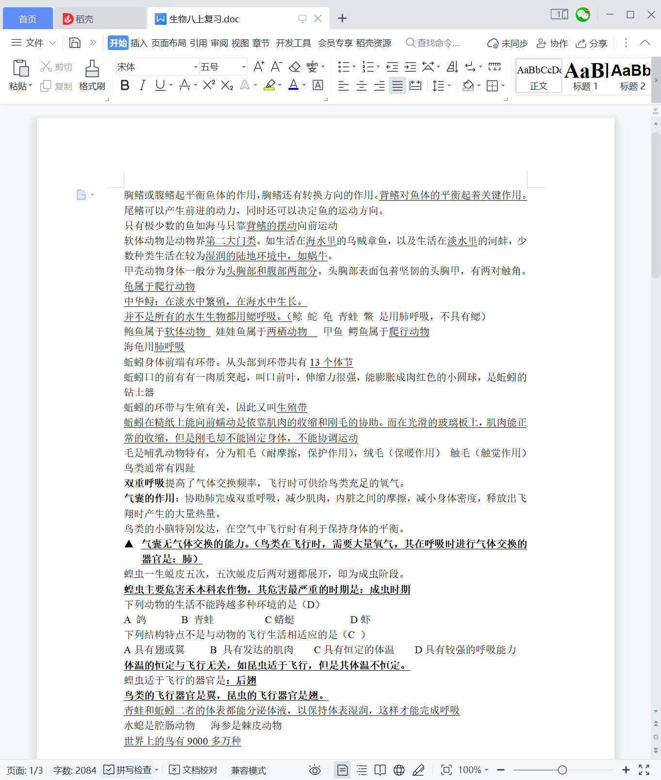This screenshot has height=780, width=661.
Task: Click the pen annotation icon in status bar
Action: coord(418,770)
